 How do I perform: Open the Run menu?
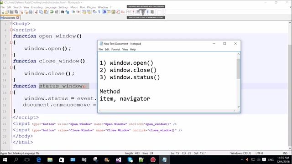click(83, 7)
